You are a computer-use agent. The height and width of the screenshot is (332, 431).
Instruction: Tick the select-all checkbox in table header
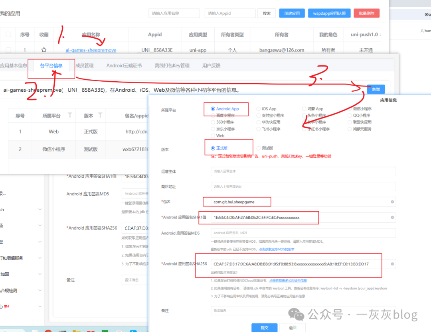tap(8, 35)
